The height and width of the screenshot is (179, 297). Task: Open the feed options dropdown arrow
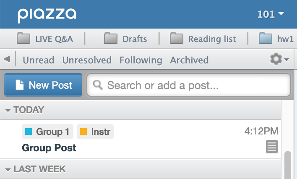click(x=287, y=60)
